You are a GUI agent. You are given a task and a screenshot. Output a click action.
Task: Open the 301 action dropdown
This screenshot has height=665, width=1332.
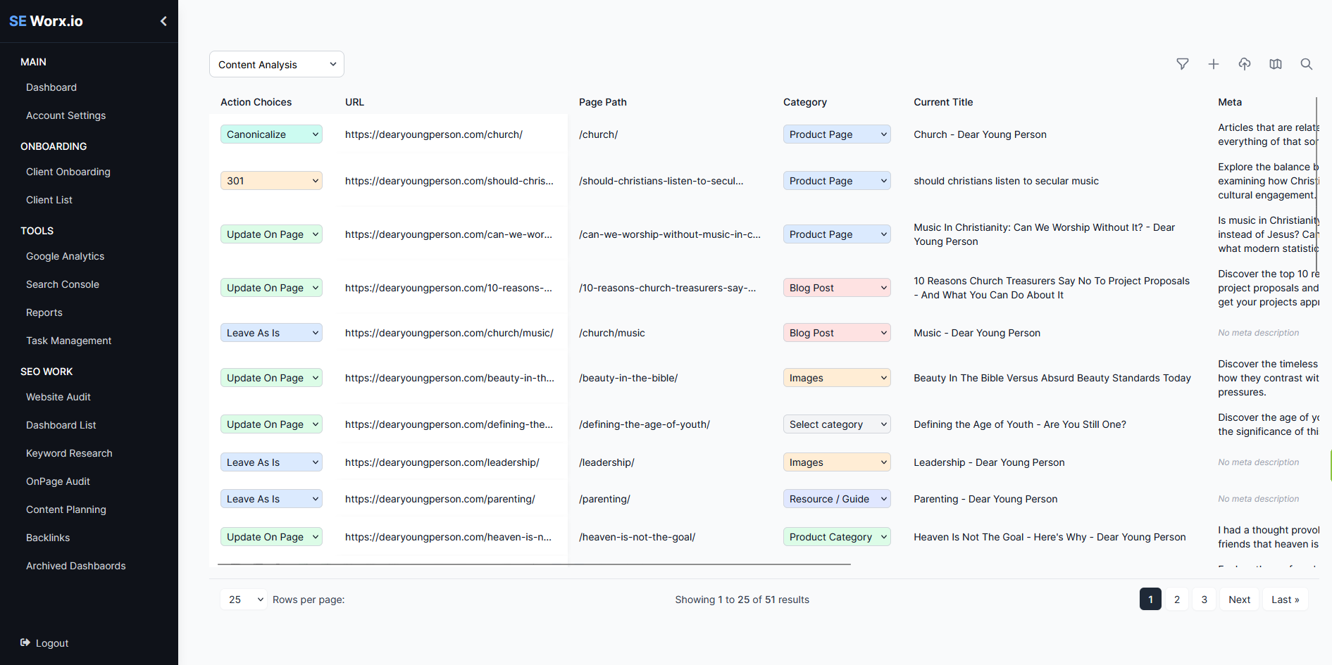pos(271,181)
